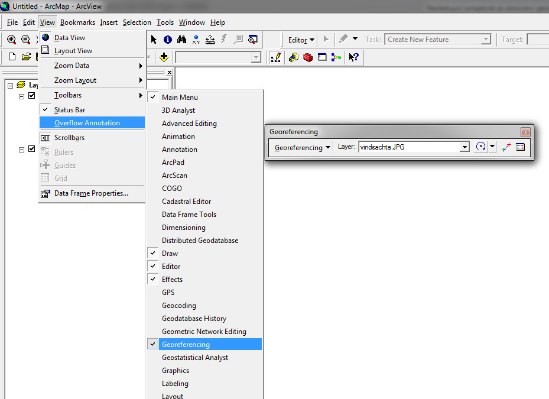The width and height of the screenshot is (549, 399).
Task: Enable the Advanced Editing toolbar
Action: (x=205, y=124)
